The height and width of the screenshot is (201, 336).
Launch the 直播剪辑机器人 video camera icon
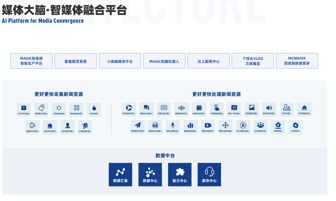[x=208, y=125]
